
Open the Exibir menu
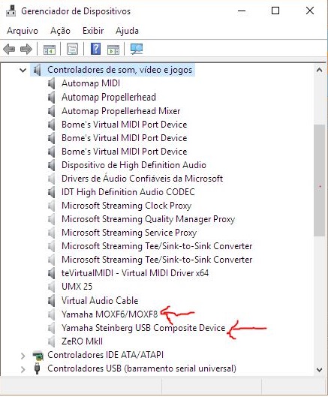pyautogui.click(x=93, y=31)
